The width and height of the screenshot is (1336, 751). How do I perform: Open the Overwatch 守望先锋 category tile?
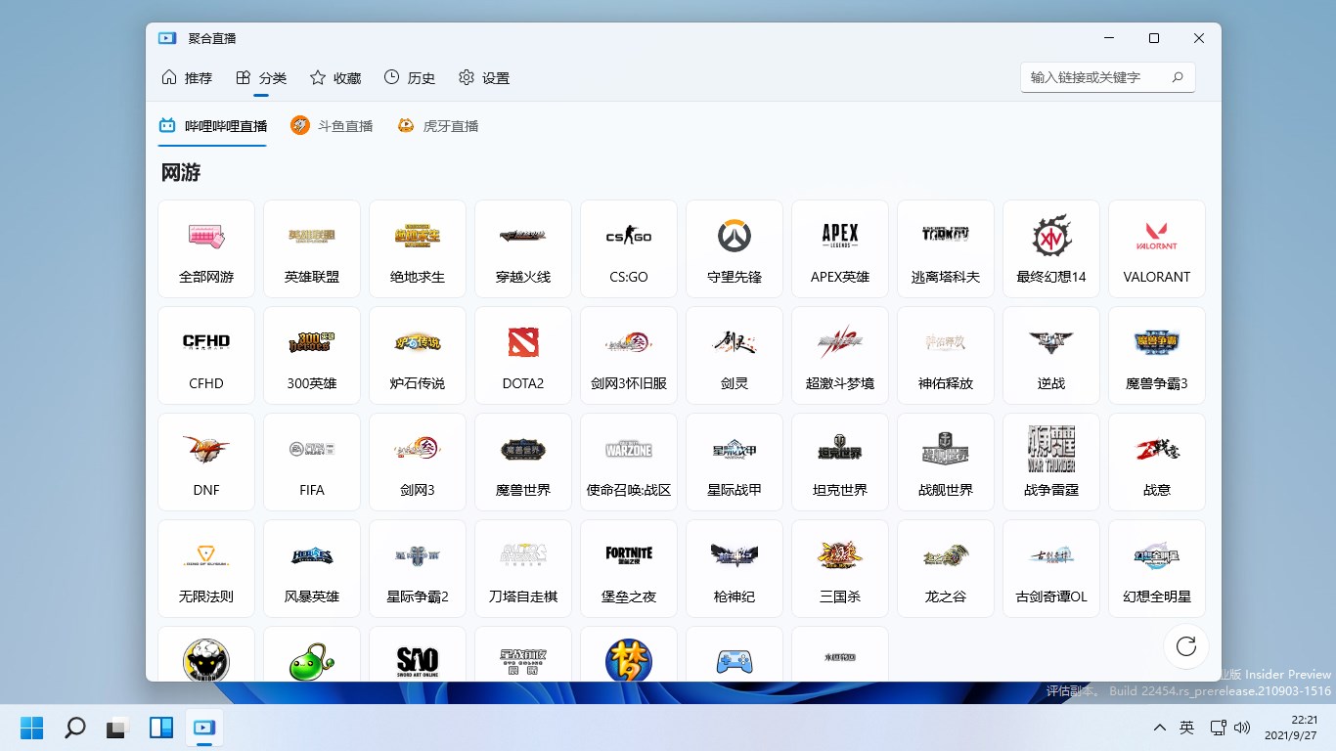735,248
